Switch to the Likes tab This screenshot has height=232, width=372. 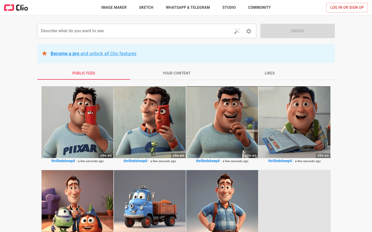tap(270, 73)
